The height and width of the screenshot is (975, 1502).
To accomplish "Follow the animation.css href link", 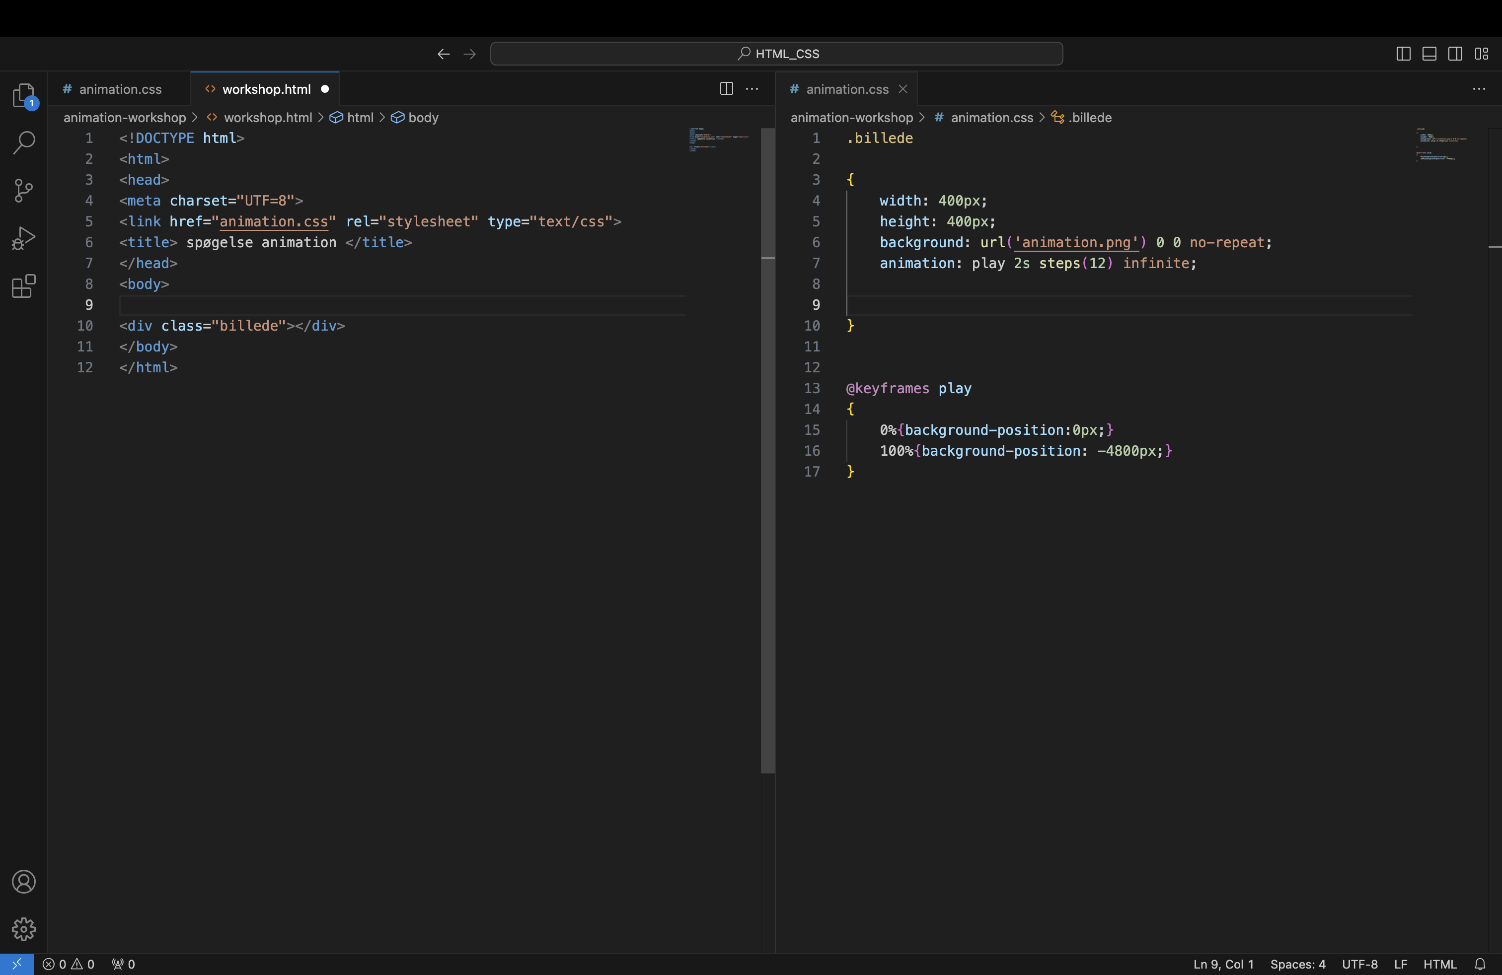I will 274,221.
